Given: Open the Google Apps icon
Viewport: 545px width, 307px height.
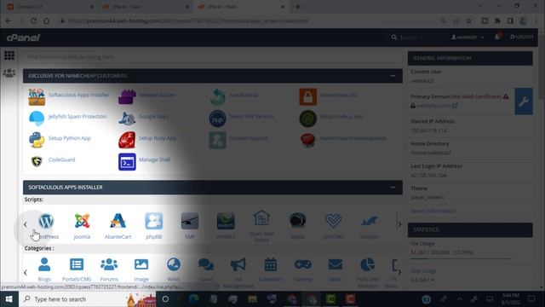Looking at the screenshot, I should 127,119.
